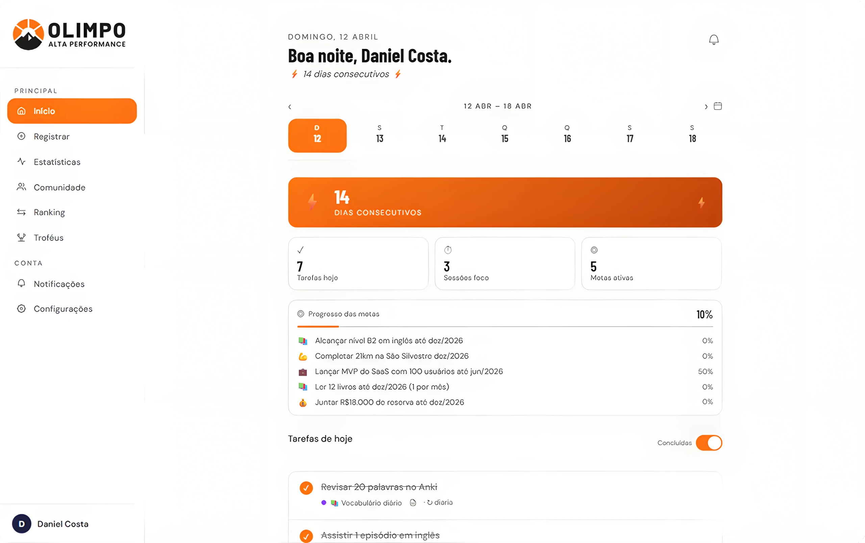Uncheck the Revisar 20 palavras no Anki task
The width and height of the screenshot is (865, 543).
[x=306, y=488]
